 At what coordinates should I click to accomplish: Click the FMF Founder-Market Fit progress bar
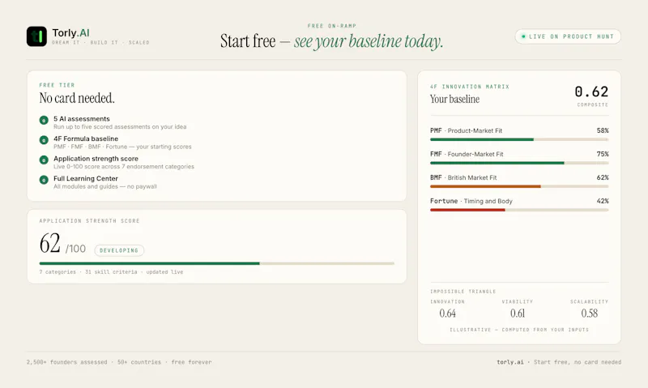tap(519, 163)
